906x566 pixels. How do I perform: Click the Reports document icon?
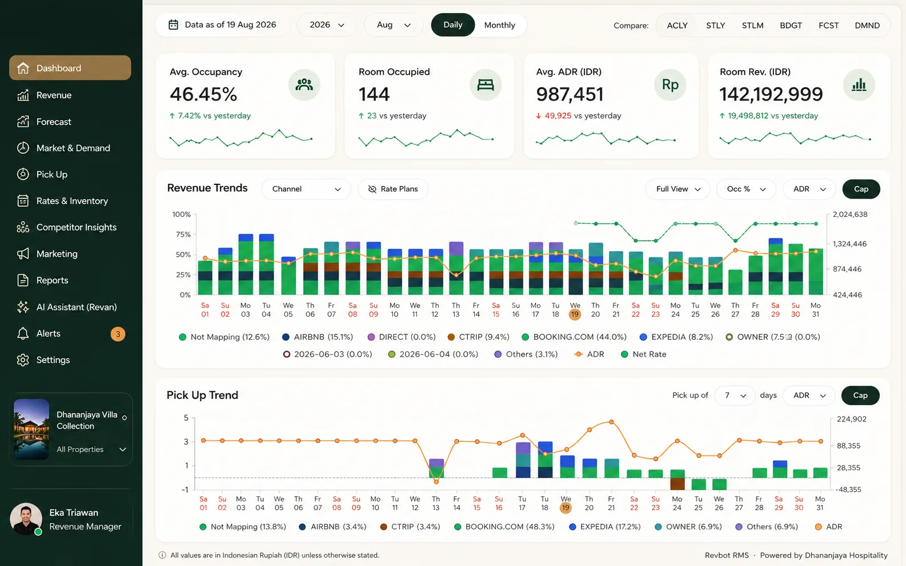point(23,280)
